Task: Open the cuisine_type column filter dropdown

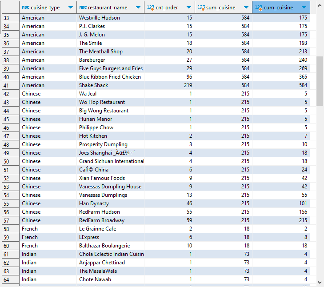Action: (71, 8)
